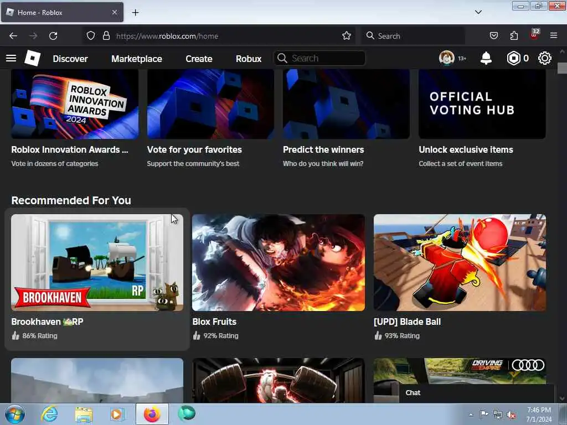The height and width of the screenshot is (425, 567).
Task: Open the Robux balance icon
Action: click(x=513, y=58)
